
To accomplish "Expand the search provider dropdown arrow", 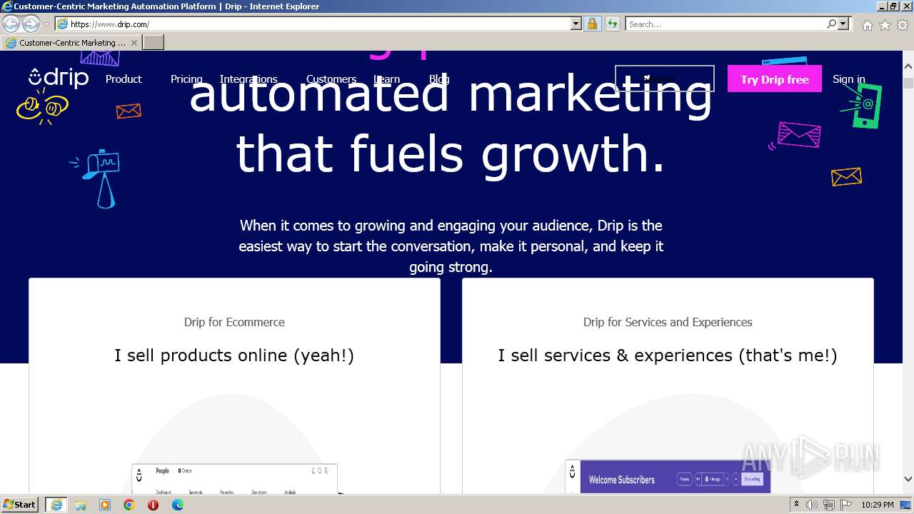I will coord(843,24).
